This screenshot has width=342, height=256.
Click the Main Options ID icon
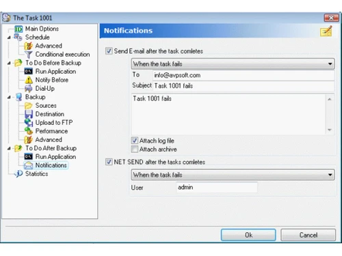[18, 29]
